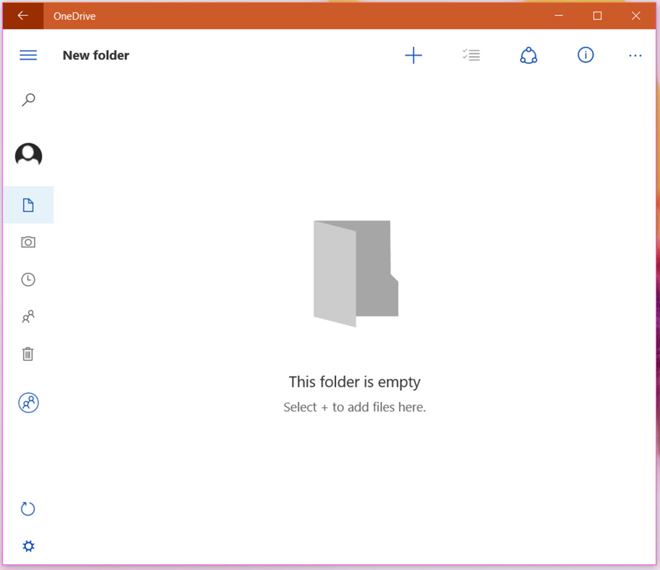660x570 pixels.
Task: Open the Recycle bin
Action: (x=28, y=354)
